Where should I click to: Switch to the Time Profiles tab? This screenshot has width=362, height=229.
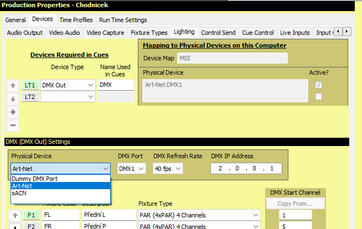pyautogui.click(x=75, y=20)
